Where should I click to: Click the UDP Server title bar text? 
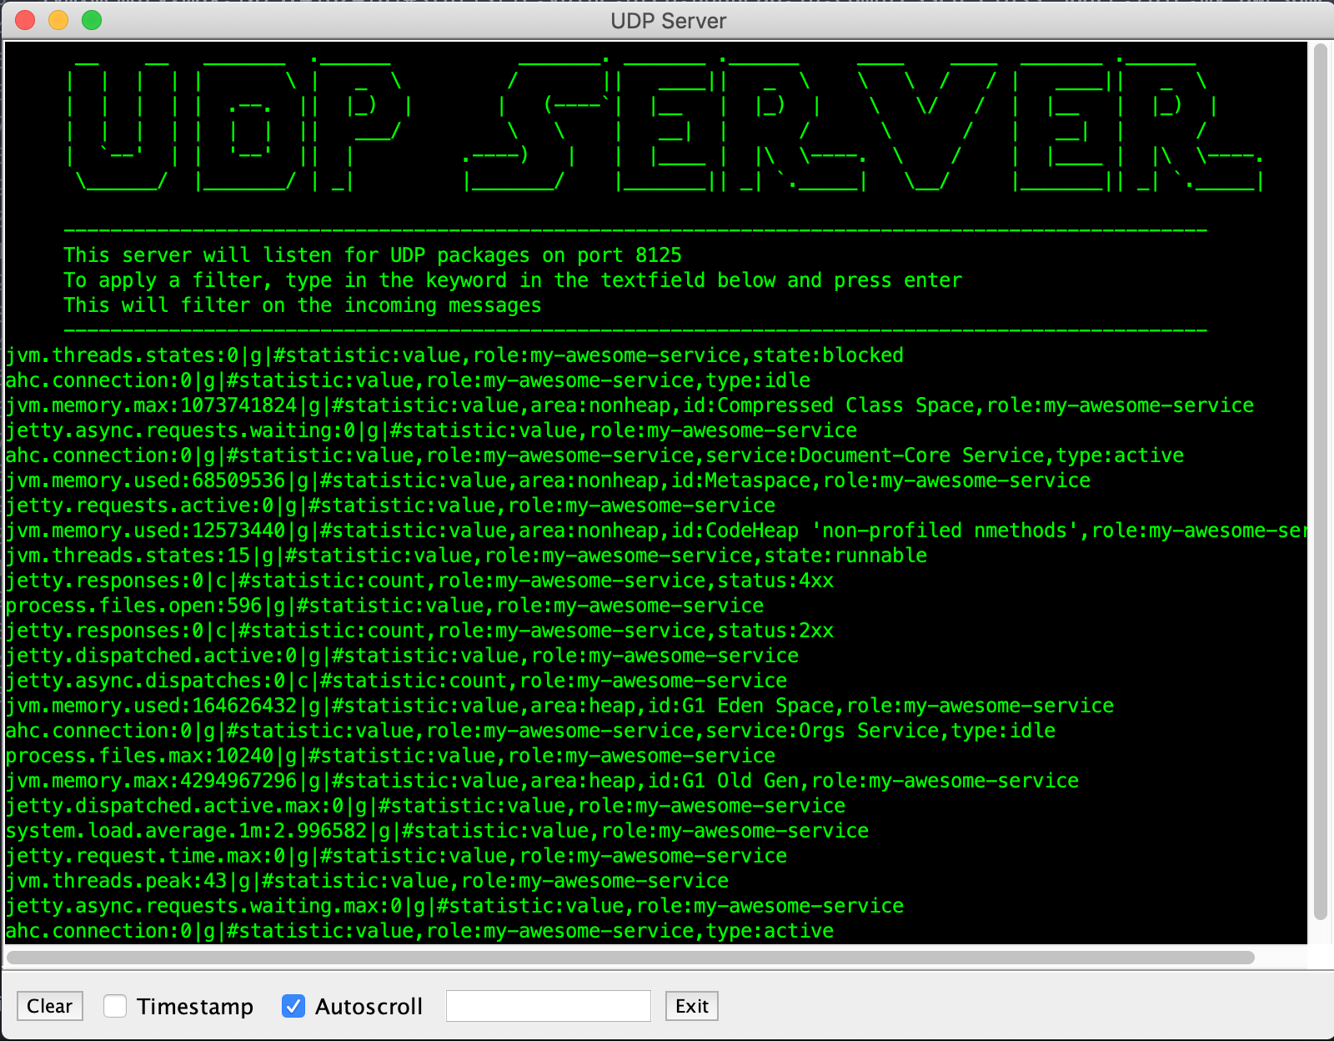click(668, 21)
